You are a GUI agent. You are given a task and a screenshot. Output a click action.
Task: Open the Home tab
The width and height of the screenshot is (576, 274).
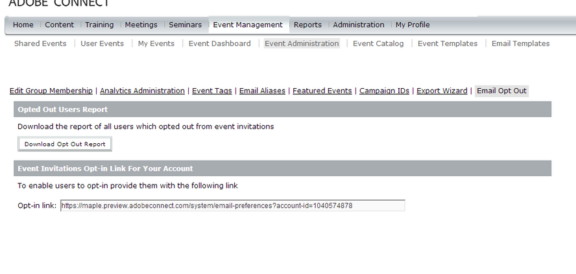click(x=23, y=25)
